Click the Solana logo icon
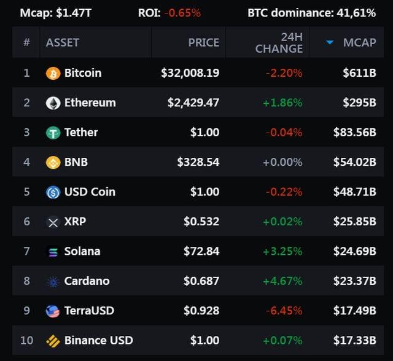The height and width of the screenshot is (361, 393). click(53, 252)
